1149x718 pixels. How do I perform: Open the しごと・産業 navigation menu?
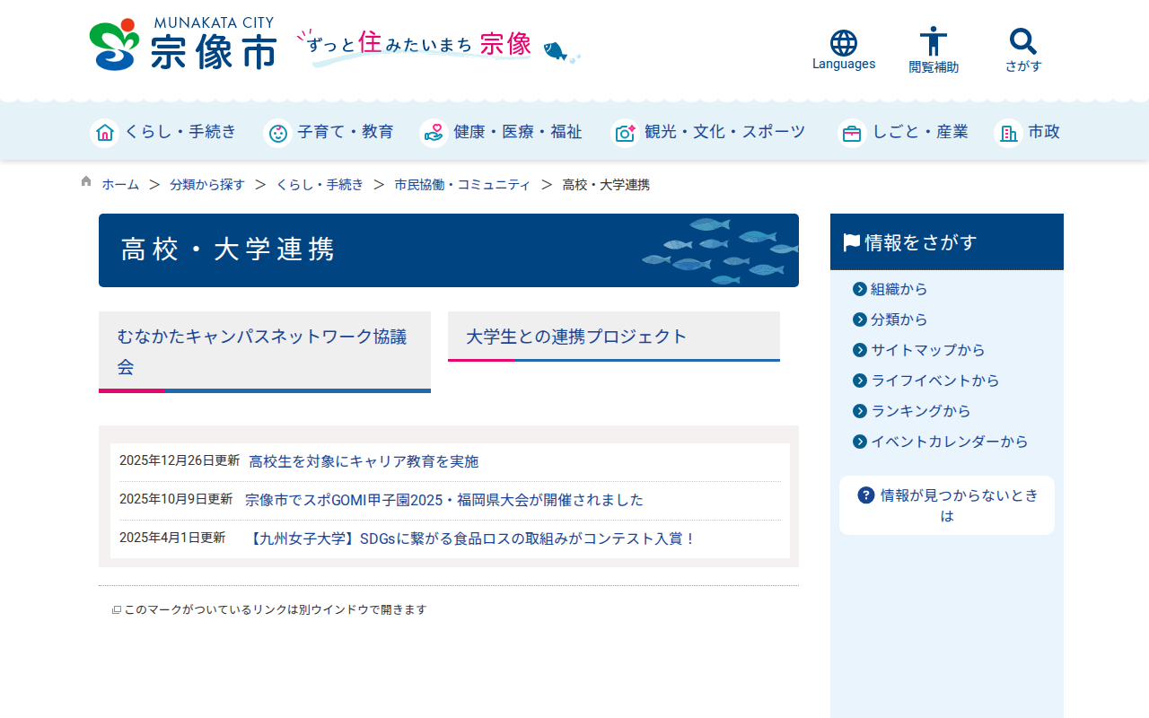pos(903,133)
